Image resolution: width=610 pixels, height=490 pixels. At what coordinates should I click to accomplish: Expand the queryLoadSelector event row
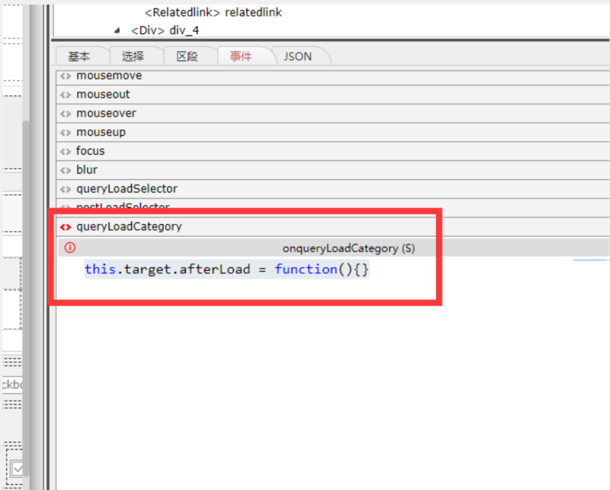(x=333, y=189)
